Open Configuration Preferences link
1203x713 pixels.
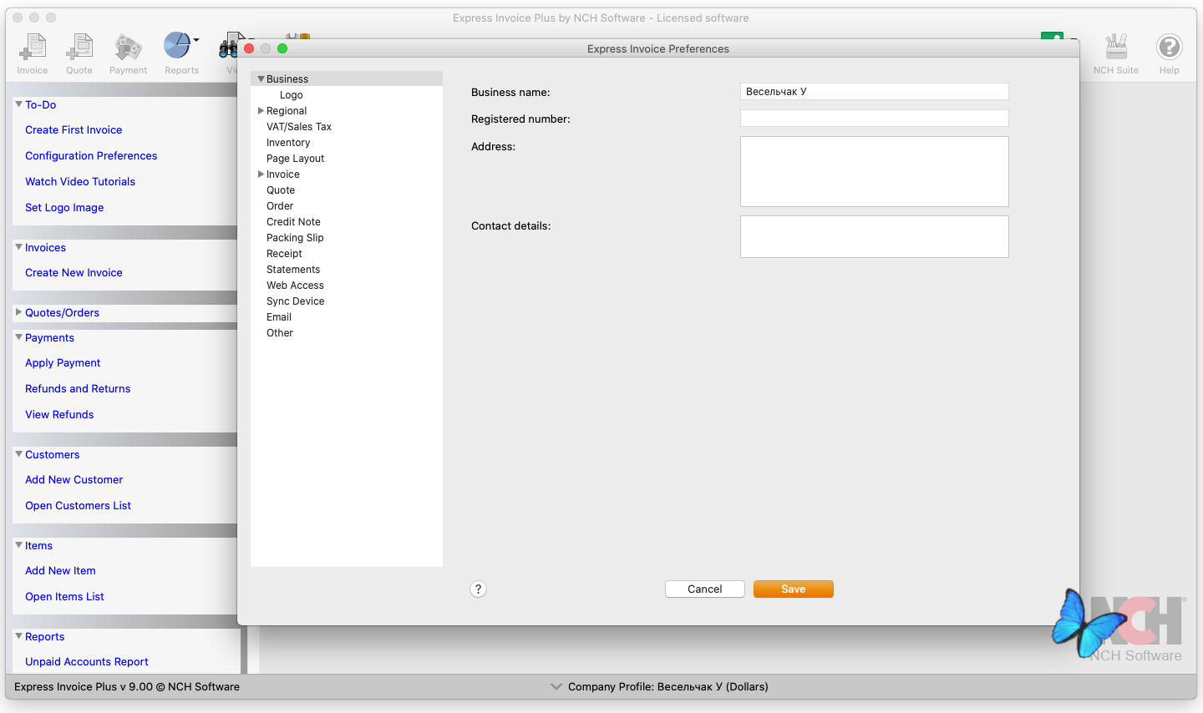[91, 156]
